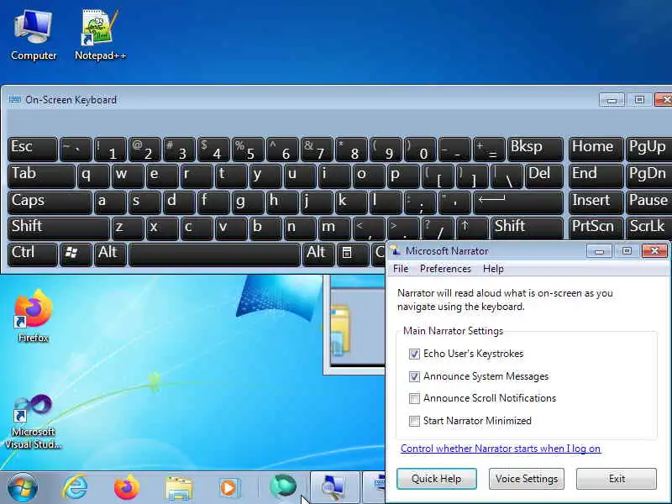
Task: Click the Enter arrow key on keyboard
Action: tap(518, 202)
